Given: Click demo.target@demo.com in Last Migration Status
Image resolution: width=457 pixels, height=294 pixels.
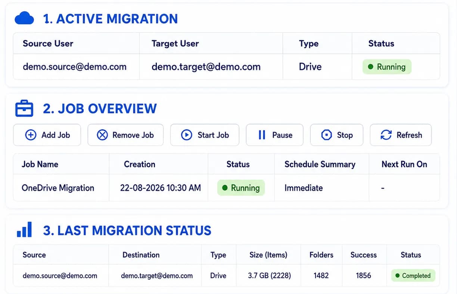Looking at the screenshot, I should click(x=157, y=276).
